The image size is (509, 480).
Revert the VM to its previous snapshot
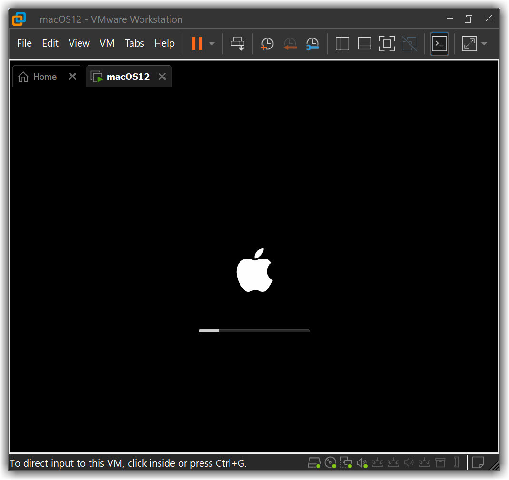coord(290,44)
